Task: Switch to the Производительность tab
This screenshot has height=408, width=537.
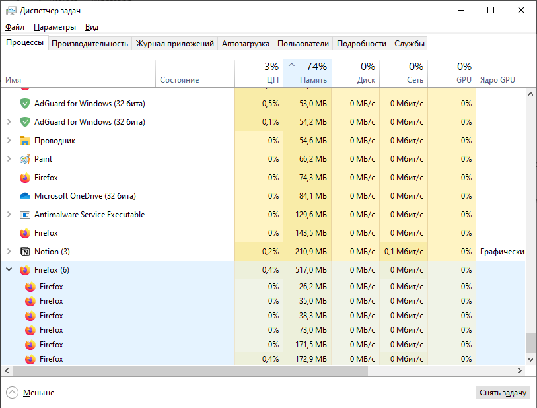Action: [x=90, y=43]
